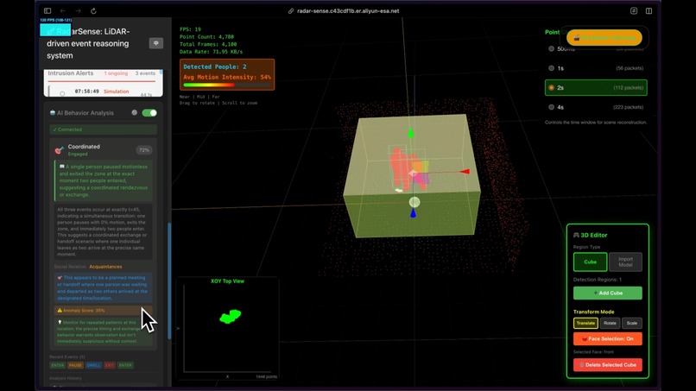Click the DWELL event tag

coord(93,365)
